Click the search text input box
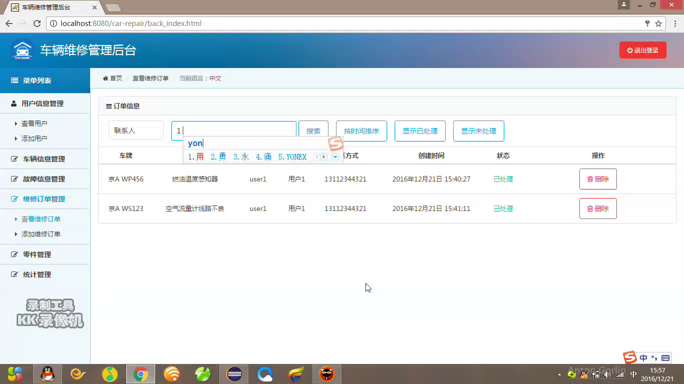 coord(234,130)
